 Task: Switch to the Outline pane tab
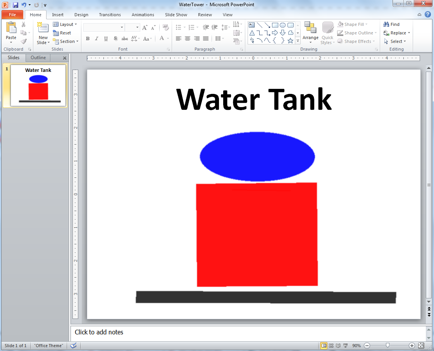(38, 58)
